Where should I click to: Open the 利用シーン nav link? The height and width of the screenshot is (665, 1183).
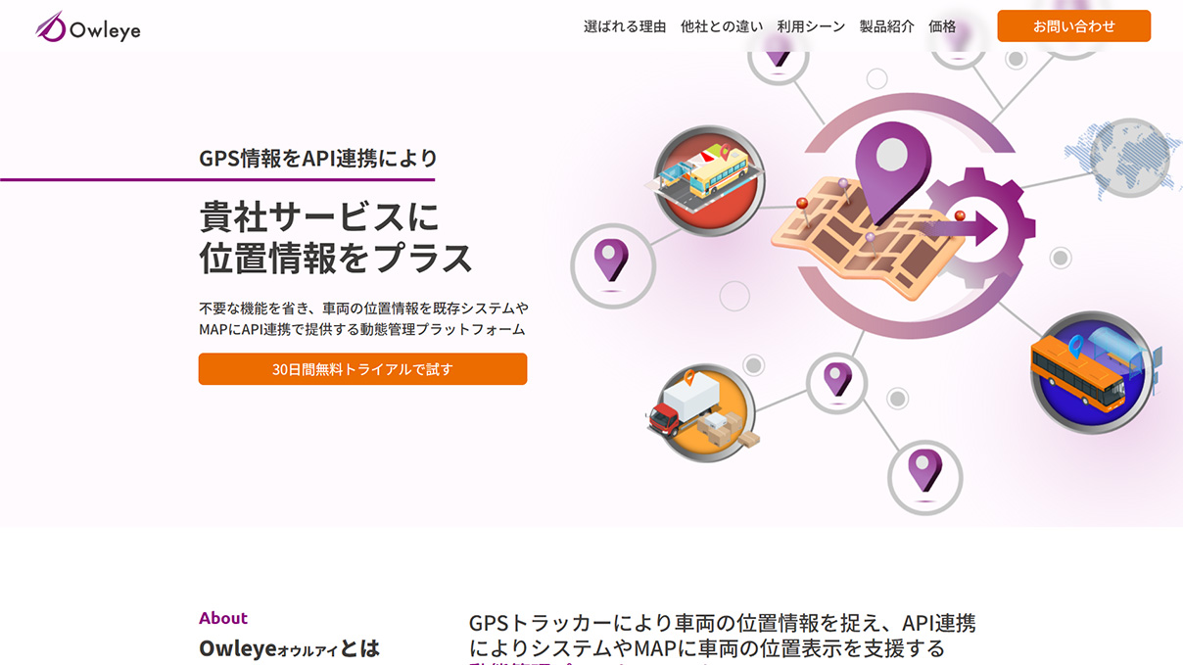[x=811, y=26]
